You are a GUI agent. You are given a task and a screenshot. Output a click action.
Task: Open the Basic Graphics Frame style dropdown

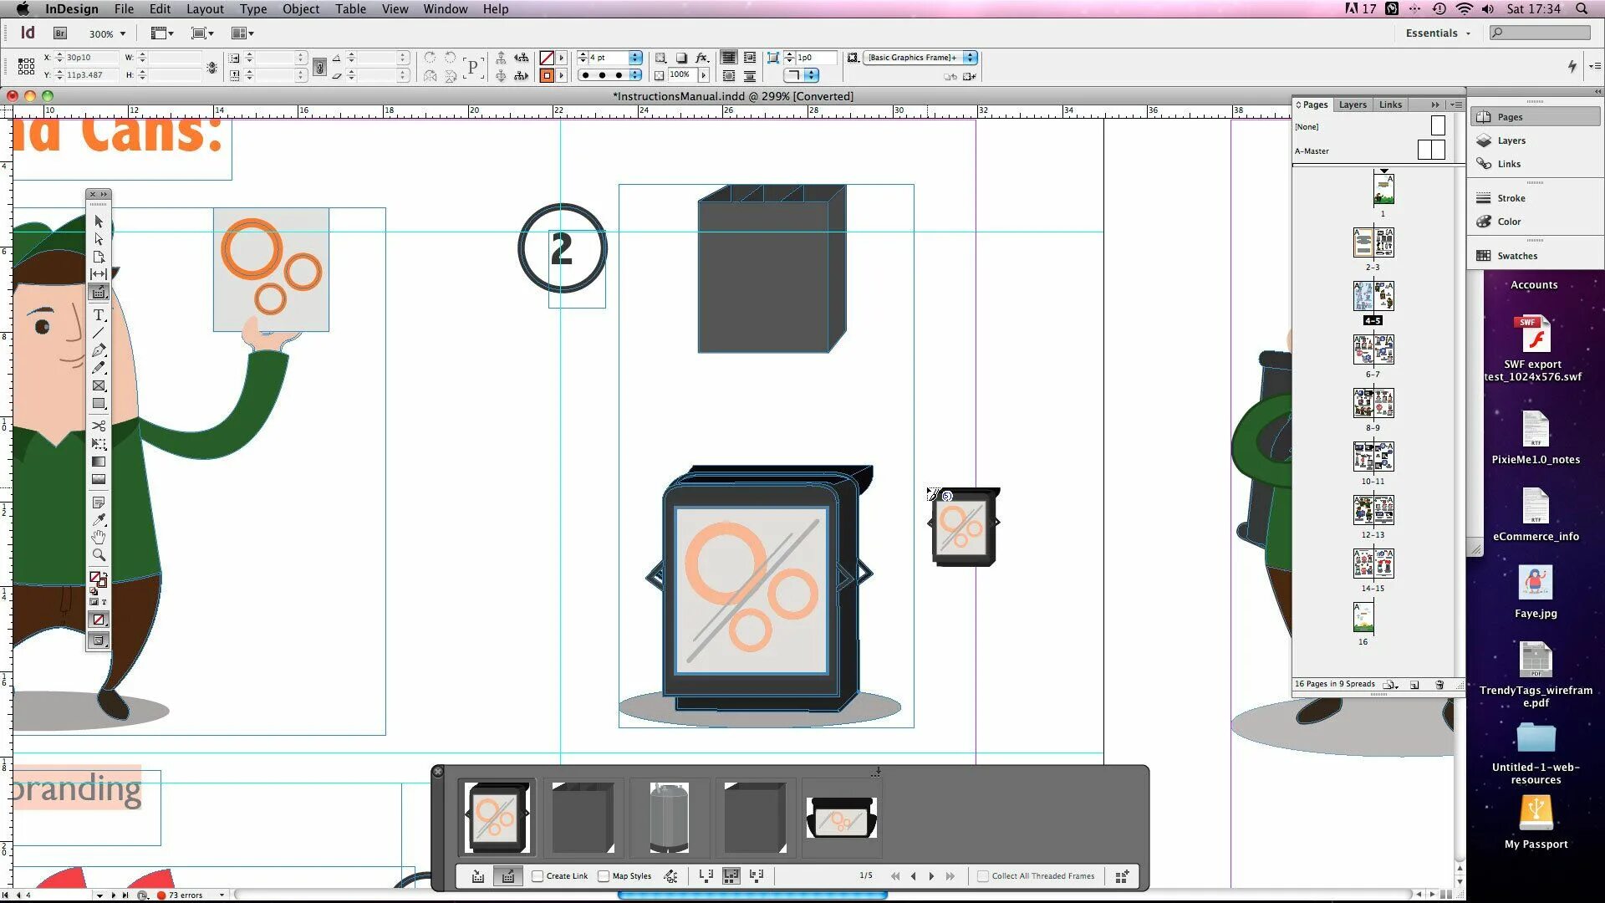tap(970, 58)
